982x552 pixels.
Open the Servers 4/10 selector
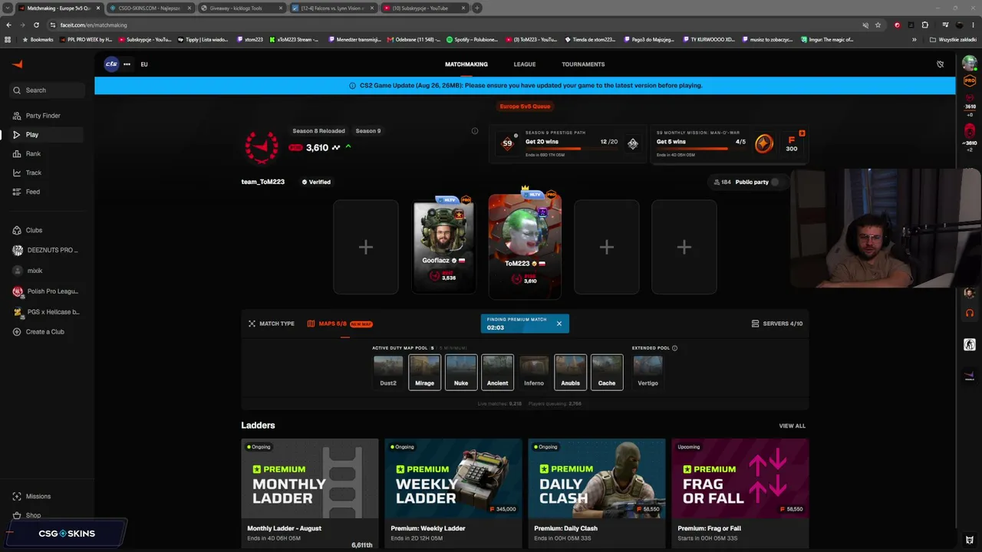tap(777, 324)
